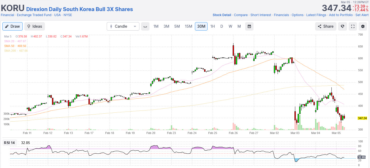Open the SMA 20 indicator options
Screen dimensions: 370x168
click(11, 41)
